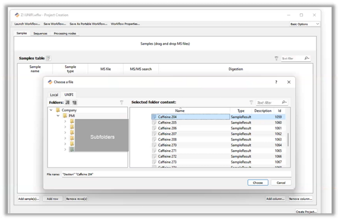Click the help icon beside Samples table
The height and width of the screenshot is (219, 338).
[49, 59]
